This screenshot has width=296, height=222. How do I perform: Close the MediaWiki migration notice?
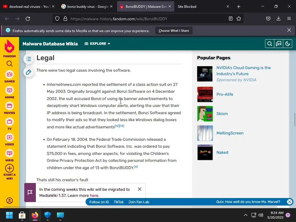140,189
